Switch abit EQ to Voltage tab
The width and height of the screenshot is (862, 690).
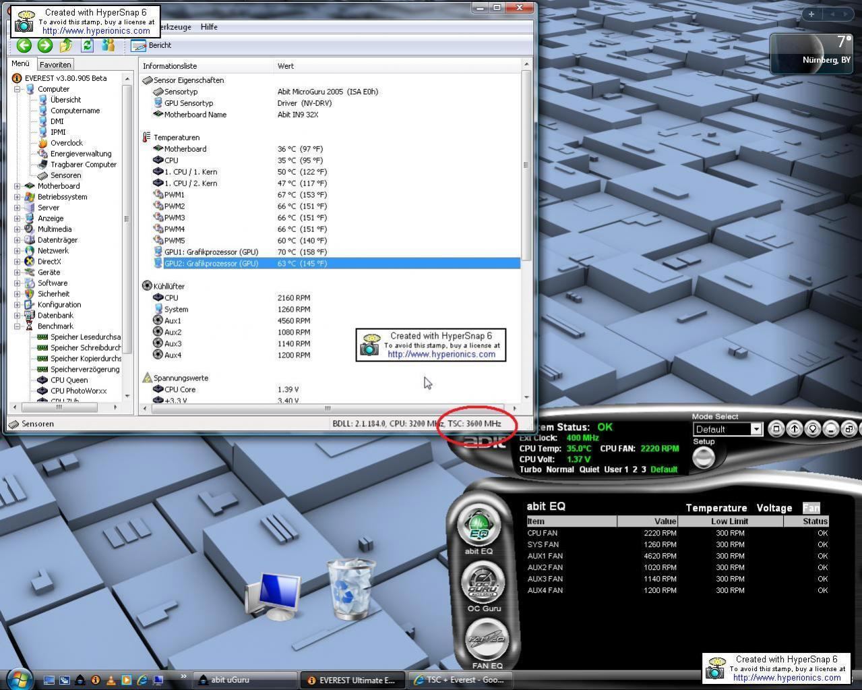[x=774, y=508]
